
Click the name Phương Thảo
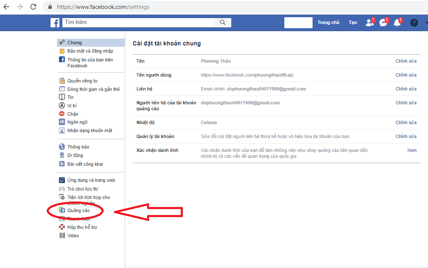tap(216, 61)
